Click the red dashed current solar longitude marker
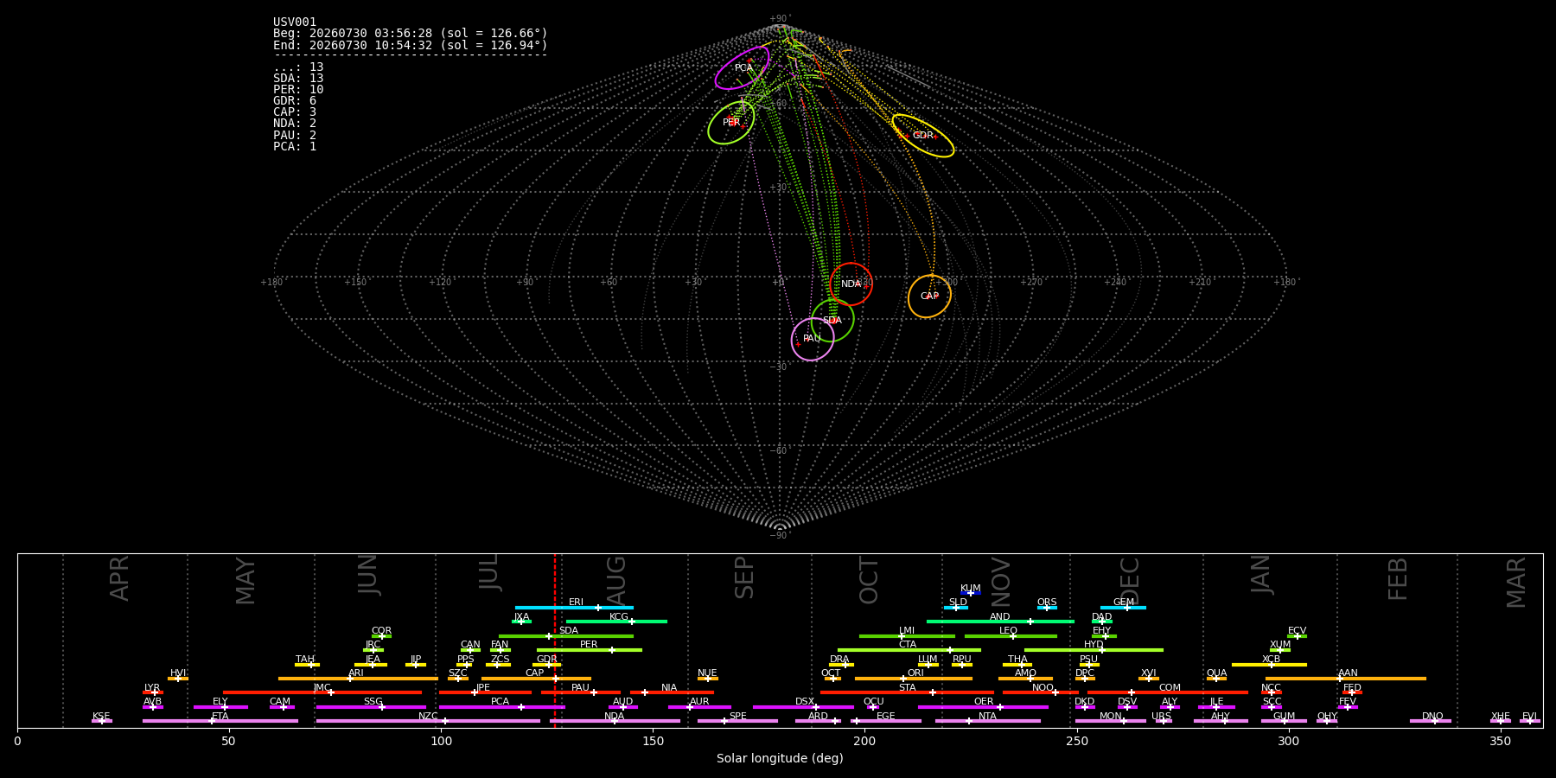 (x=555, y=640)
